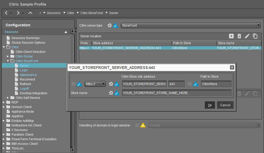Screen dimensions: 264x153
Task: Open the https:// protocol dropdown
Action: point(95,84)
